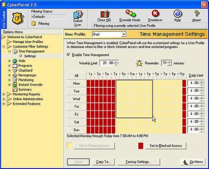Click the Close HQ toolbar icon
209x169 pixels.
pos(104,14)
